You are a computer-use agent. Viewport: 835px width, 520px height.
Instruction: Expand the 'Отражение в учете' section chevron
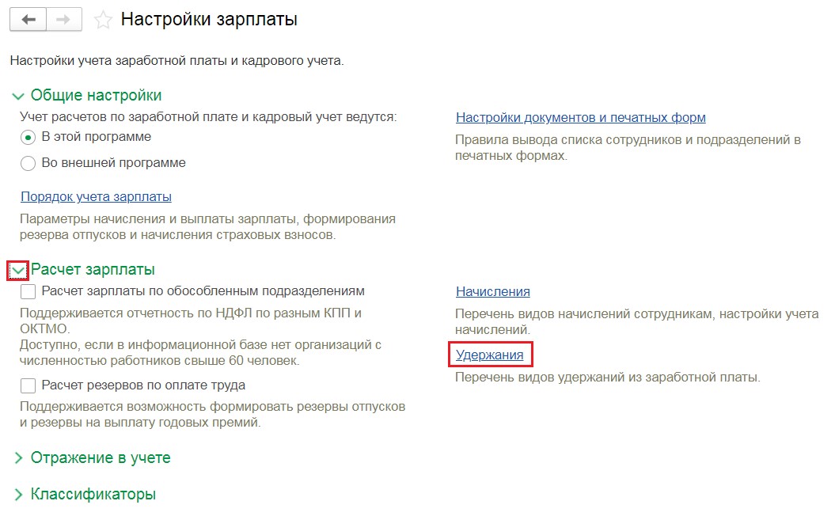[19, 458]
